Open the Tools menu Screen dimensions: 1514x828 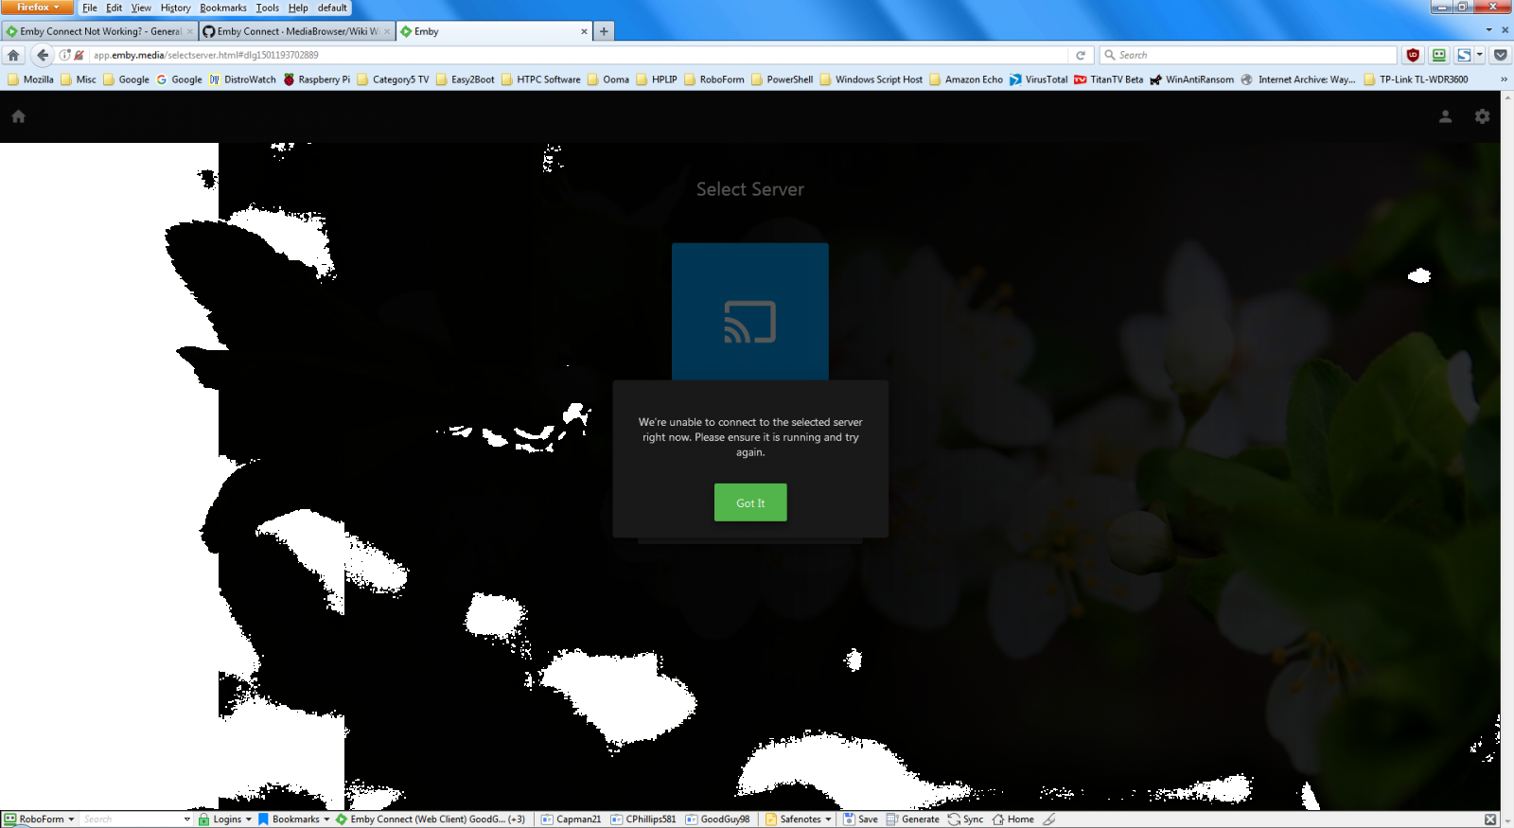coord(268,8)
